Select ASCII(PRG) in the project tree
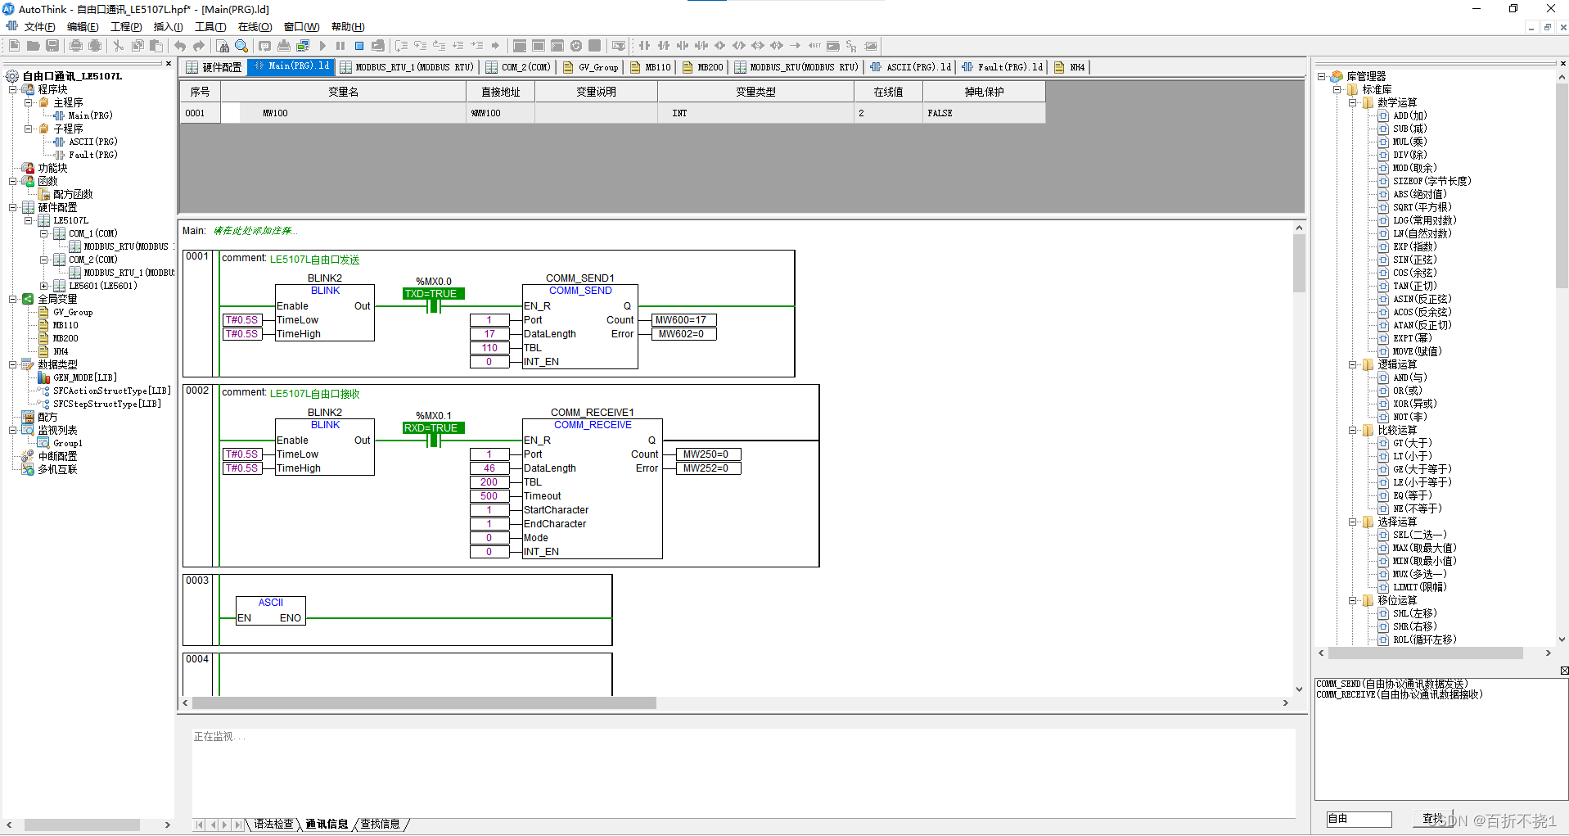 pos(93,142)
